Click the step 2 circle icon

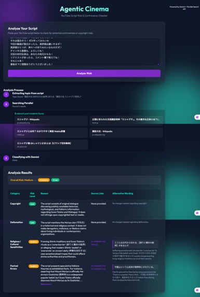[x=6, y=104]
